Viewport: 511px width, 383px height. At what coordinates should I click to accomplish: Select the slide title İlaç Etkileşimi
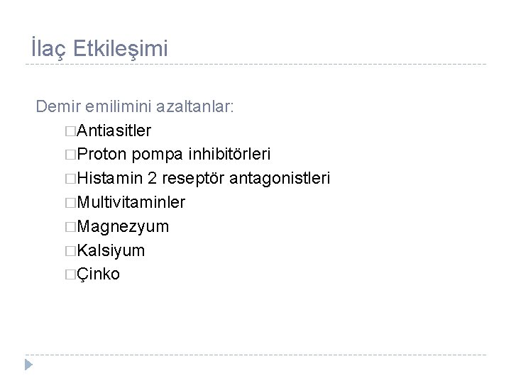(x=99, y=49)
